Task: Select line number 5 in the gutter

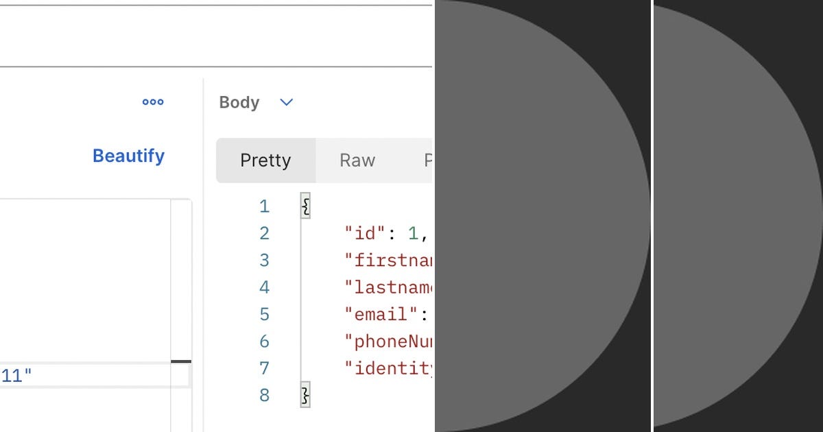Action: pyautogui.click(x=264, y=314)
